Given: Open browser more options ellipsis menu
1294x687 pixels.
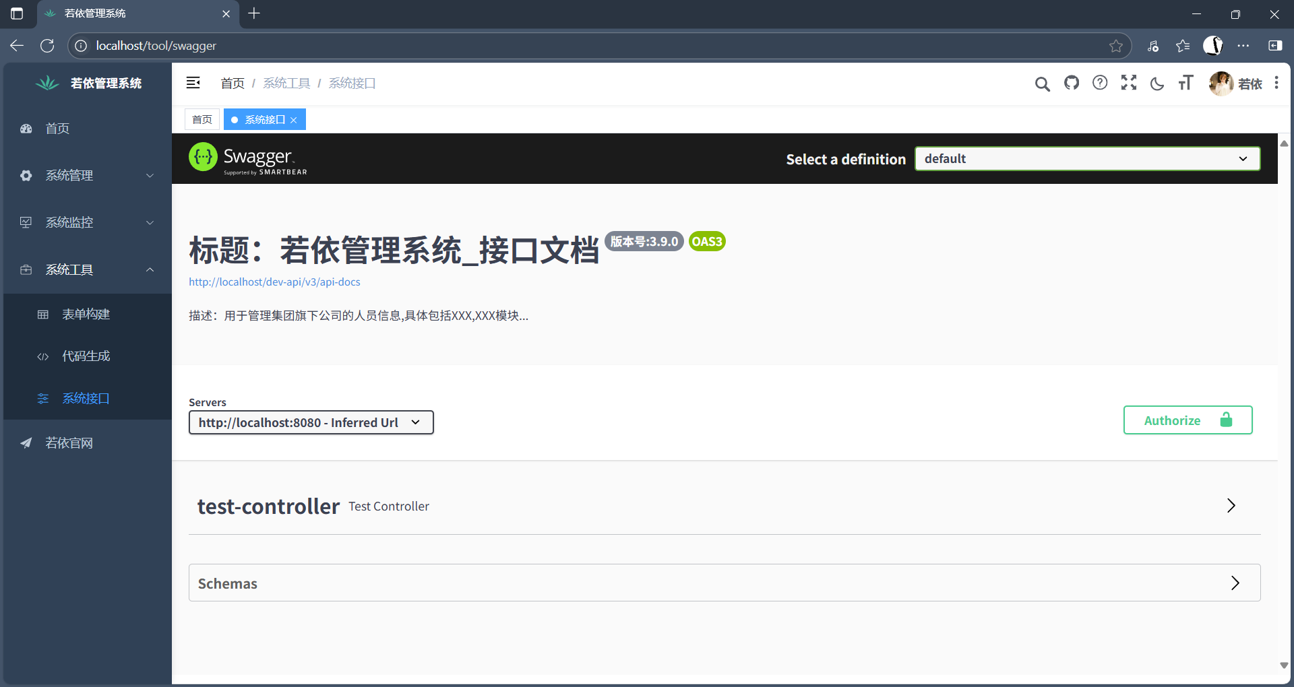Looking at the screenshot, I should (x=1243, y=46).
